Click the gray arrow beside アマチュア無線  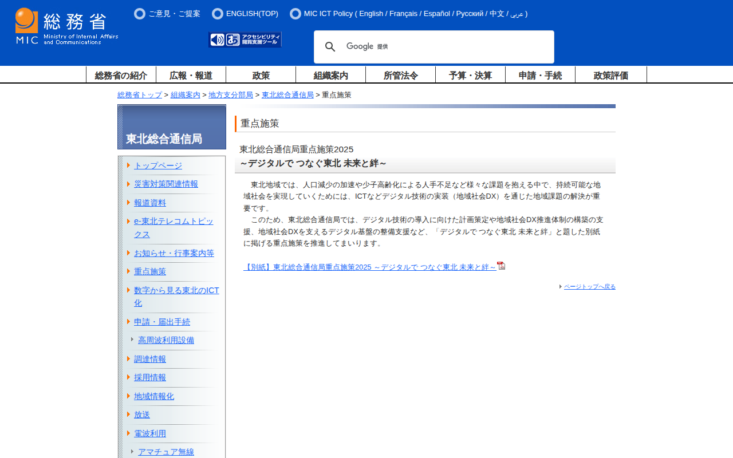132,451
